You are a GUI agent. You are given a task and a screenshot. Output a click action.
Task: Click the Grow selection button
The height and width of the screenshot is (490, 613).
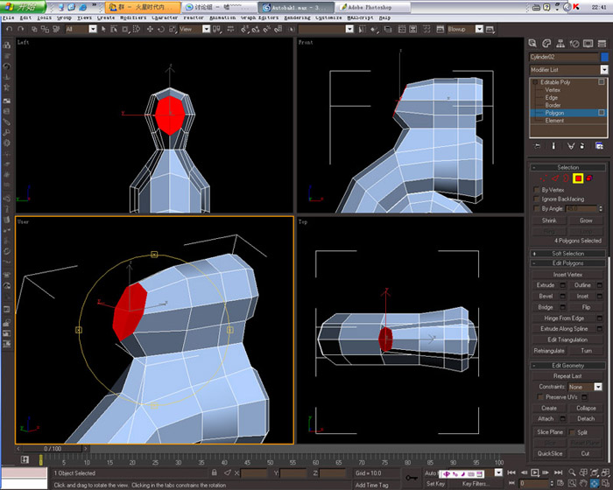coord(586,220)
